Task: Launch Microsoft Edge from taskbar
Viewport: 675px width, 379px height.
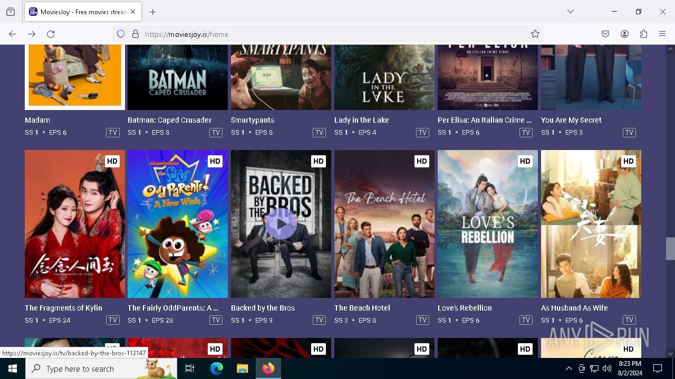Action: tap(217, 368)
